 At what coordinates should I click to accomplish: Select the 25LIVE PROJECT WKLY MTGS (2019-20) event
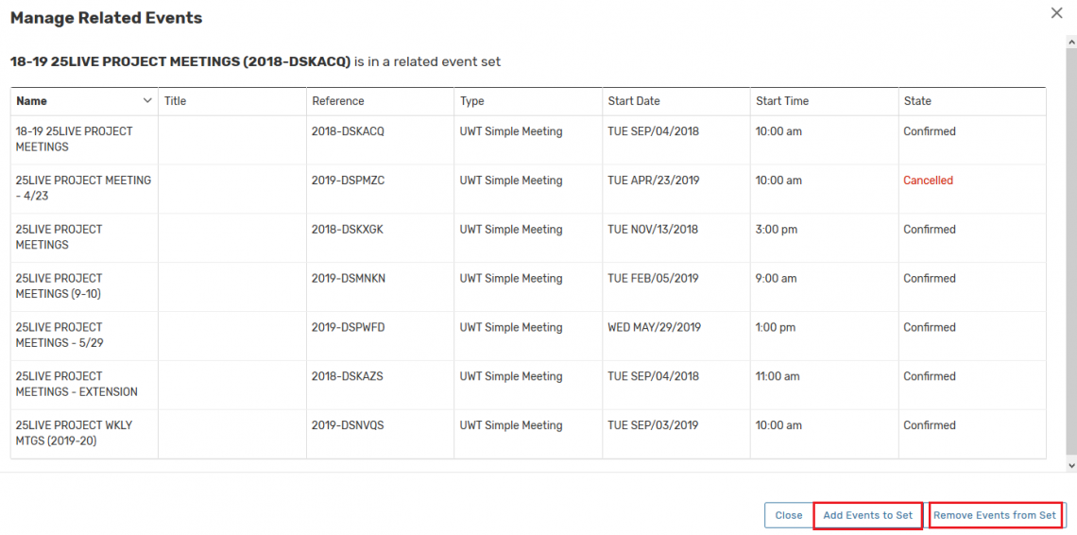tap(74, 433)
